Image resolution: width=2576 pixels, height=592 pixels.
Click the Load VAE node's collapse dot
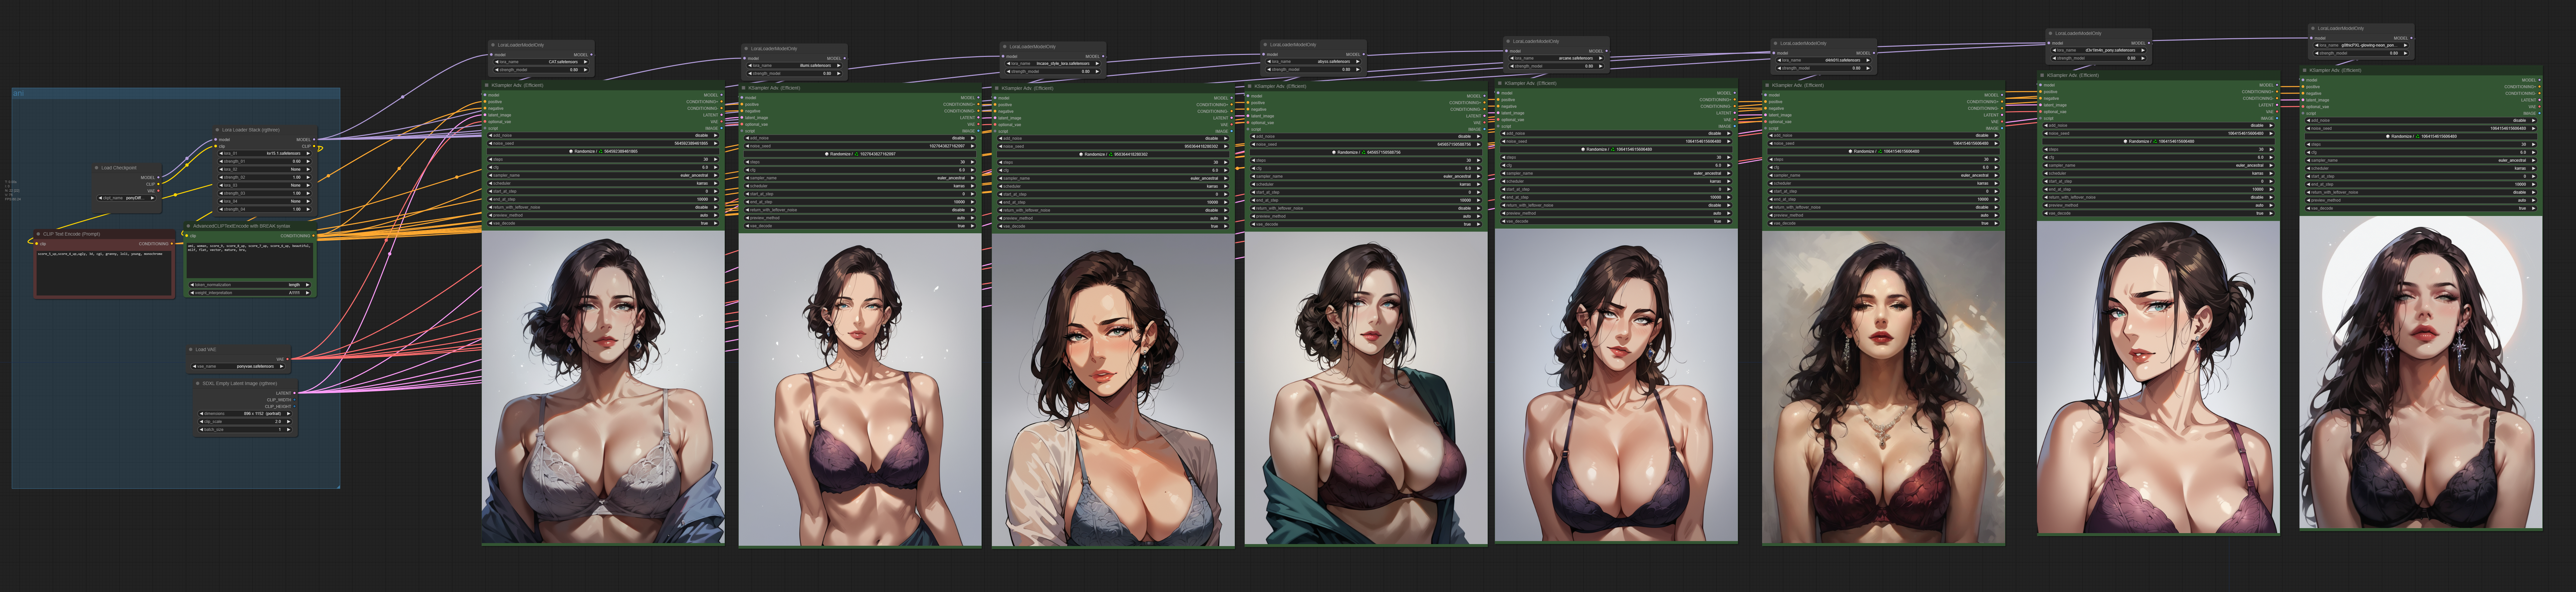(191, 350)
